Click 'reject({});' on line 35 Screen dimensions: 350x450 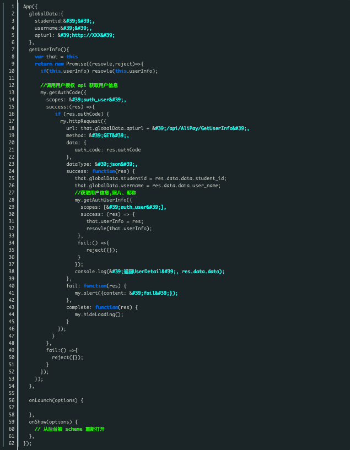click(102, 250)
